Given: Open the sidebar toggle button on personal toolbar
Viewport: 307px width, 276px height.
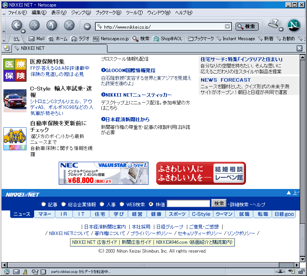Looking at the screenshot, I should click(x=17, y=39).
